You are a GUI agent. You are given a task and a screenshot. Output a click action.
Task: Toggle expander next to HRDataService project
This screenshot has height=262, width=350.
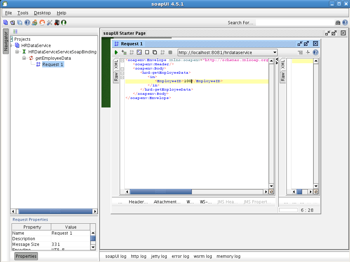(11, 46)
